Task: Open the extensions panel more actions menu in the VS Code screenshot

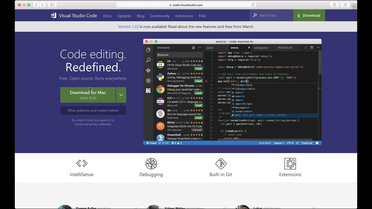Action: point(200,48)
